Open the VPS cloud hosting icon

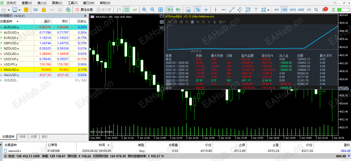60,10
